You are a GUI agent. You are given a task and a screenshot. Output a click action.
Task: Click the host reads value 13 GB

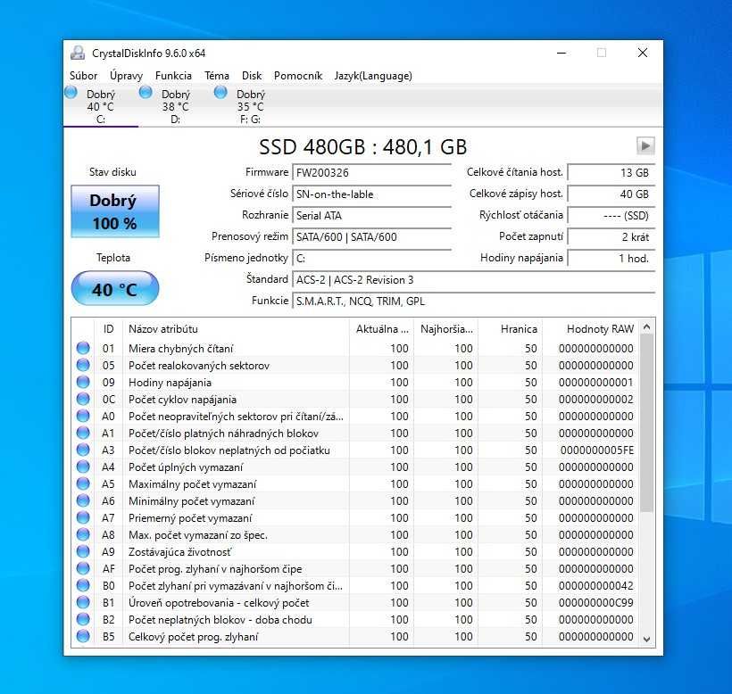click(x=611, y=172)
